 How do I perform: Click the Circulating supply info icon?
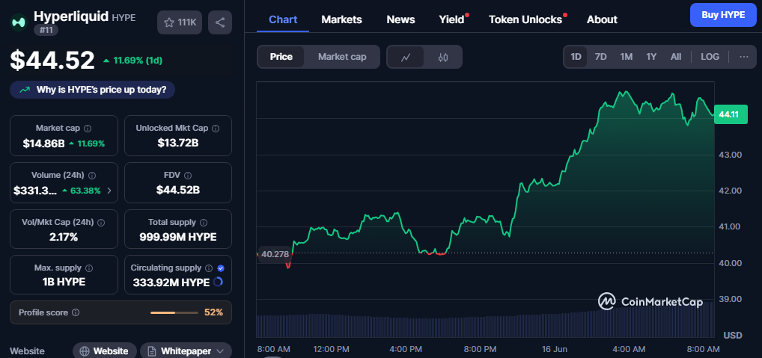(x=209, y=268)
